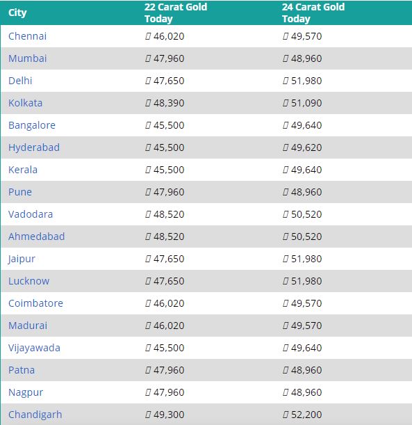The height and width of the screenshot is (425, 412).
Task: Open the Kerala link
Action: [x=23, y=170]
